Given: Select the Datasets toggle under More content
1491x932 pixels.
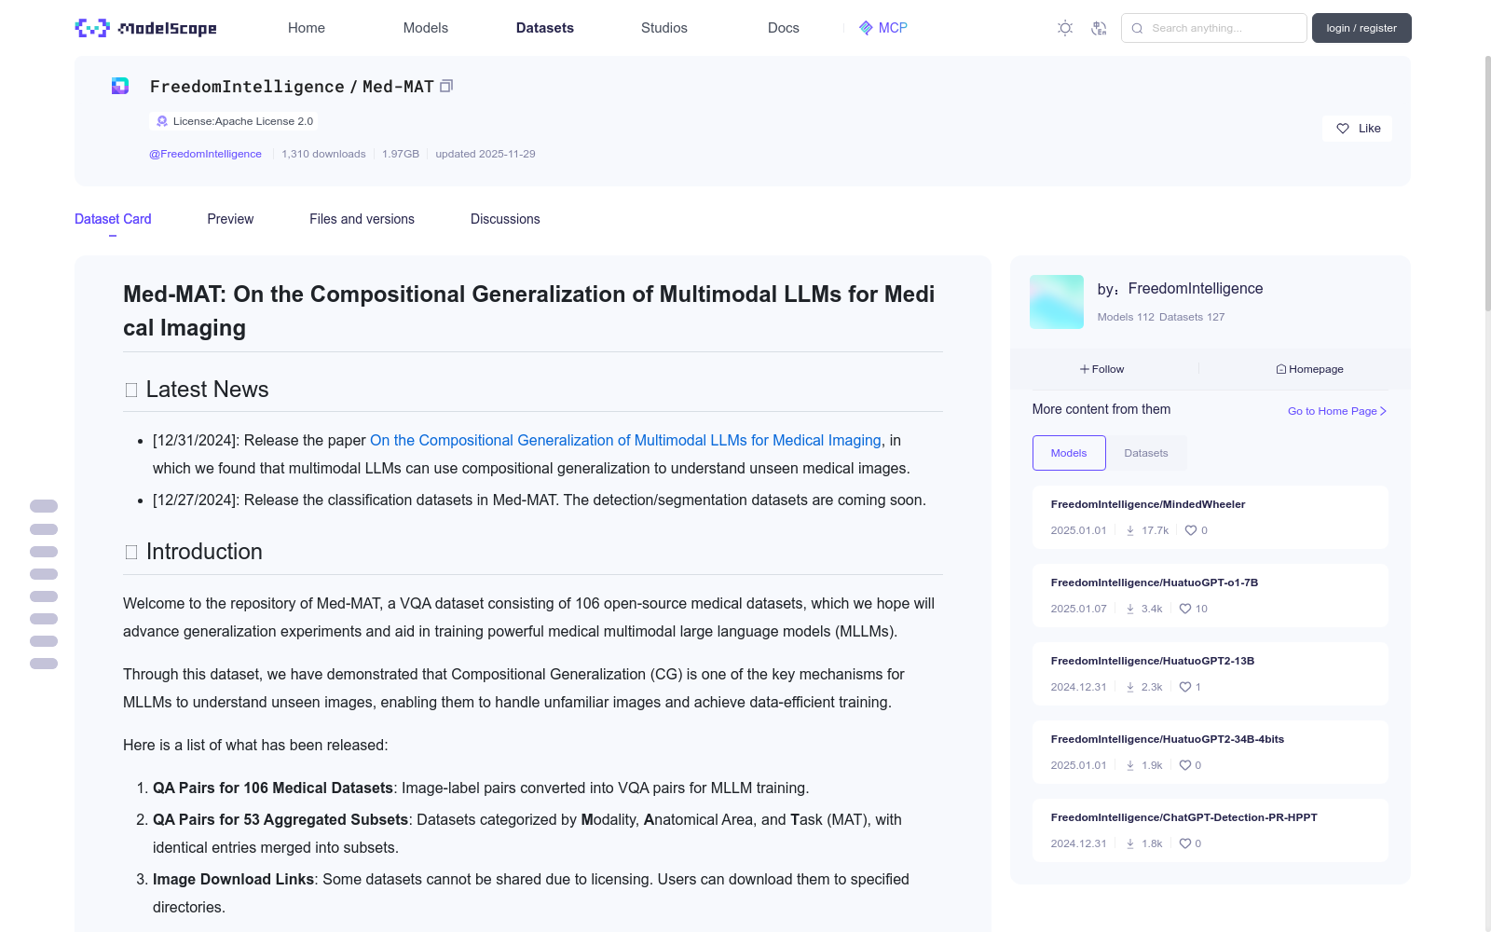Looking at the screenshot, I should [1146, 453].
